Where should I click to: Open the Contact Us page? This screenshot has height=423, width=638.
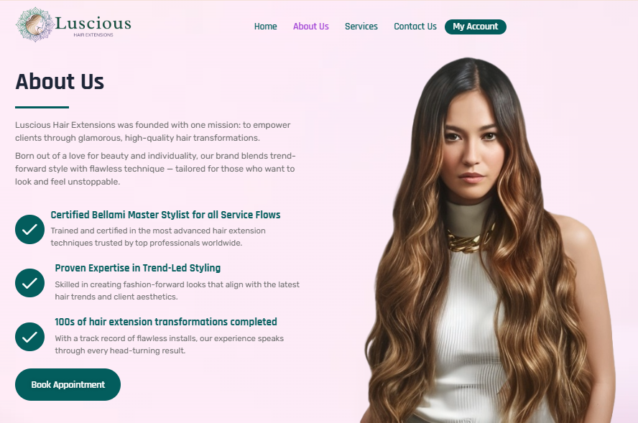coord(415,27)
